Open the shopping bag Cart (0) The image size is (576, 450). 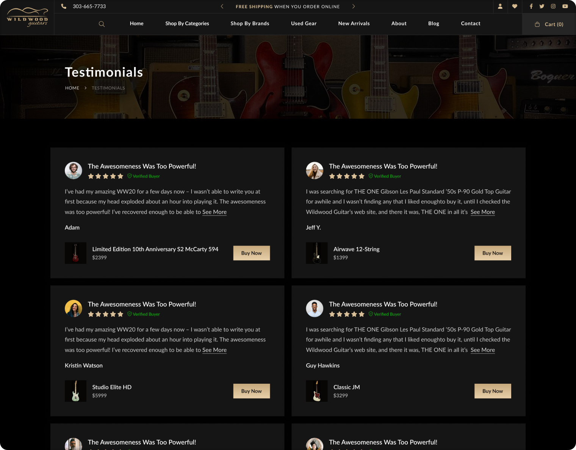pos(549,24)
